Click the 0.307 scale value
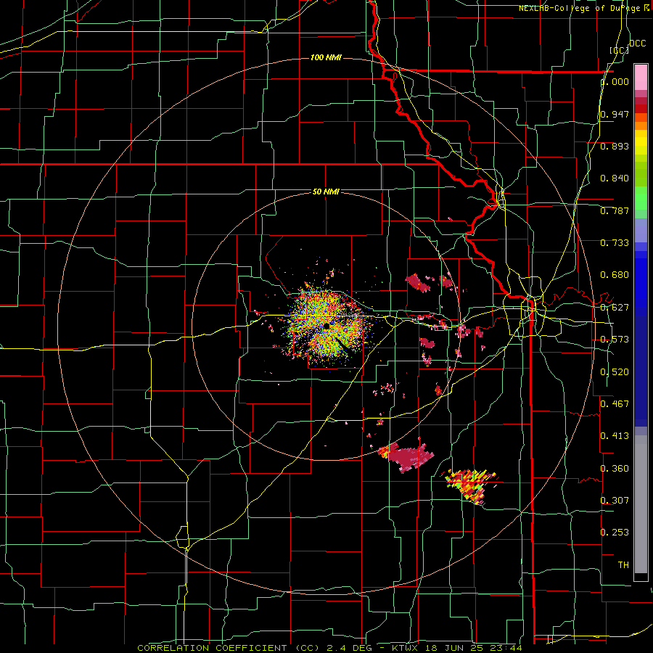The image size is (653, 653). point(615,501)
